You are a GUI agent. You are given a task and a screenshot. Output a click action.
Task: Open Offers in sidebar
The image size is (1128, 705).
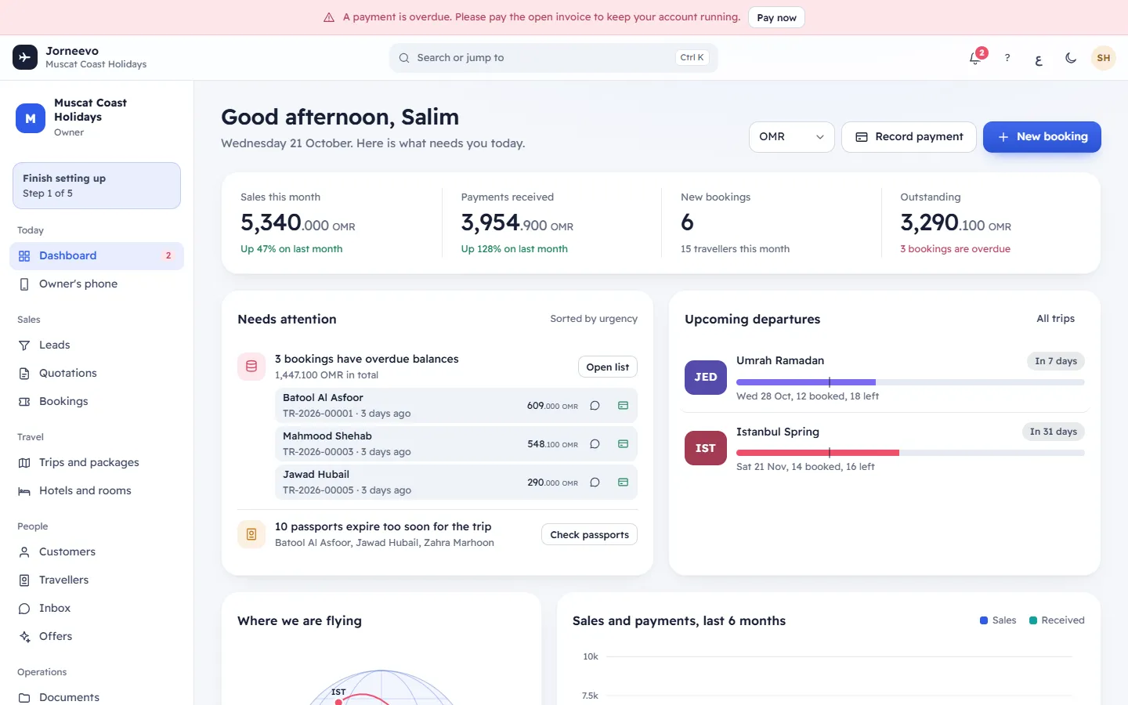pyautogui.click(x=97, y=637)
